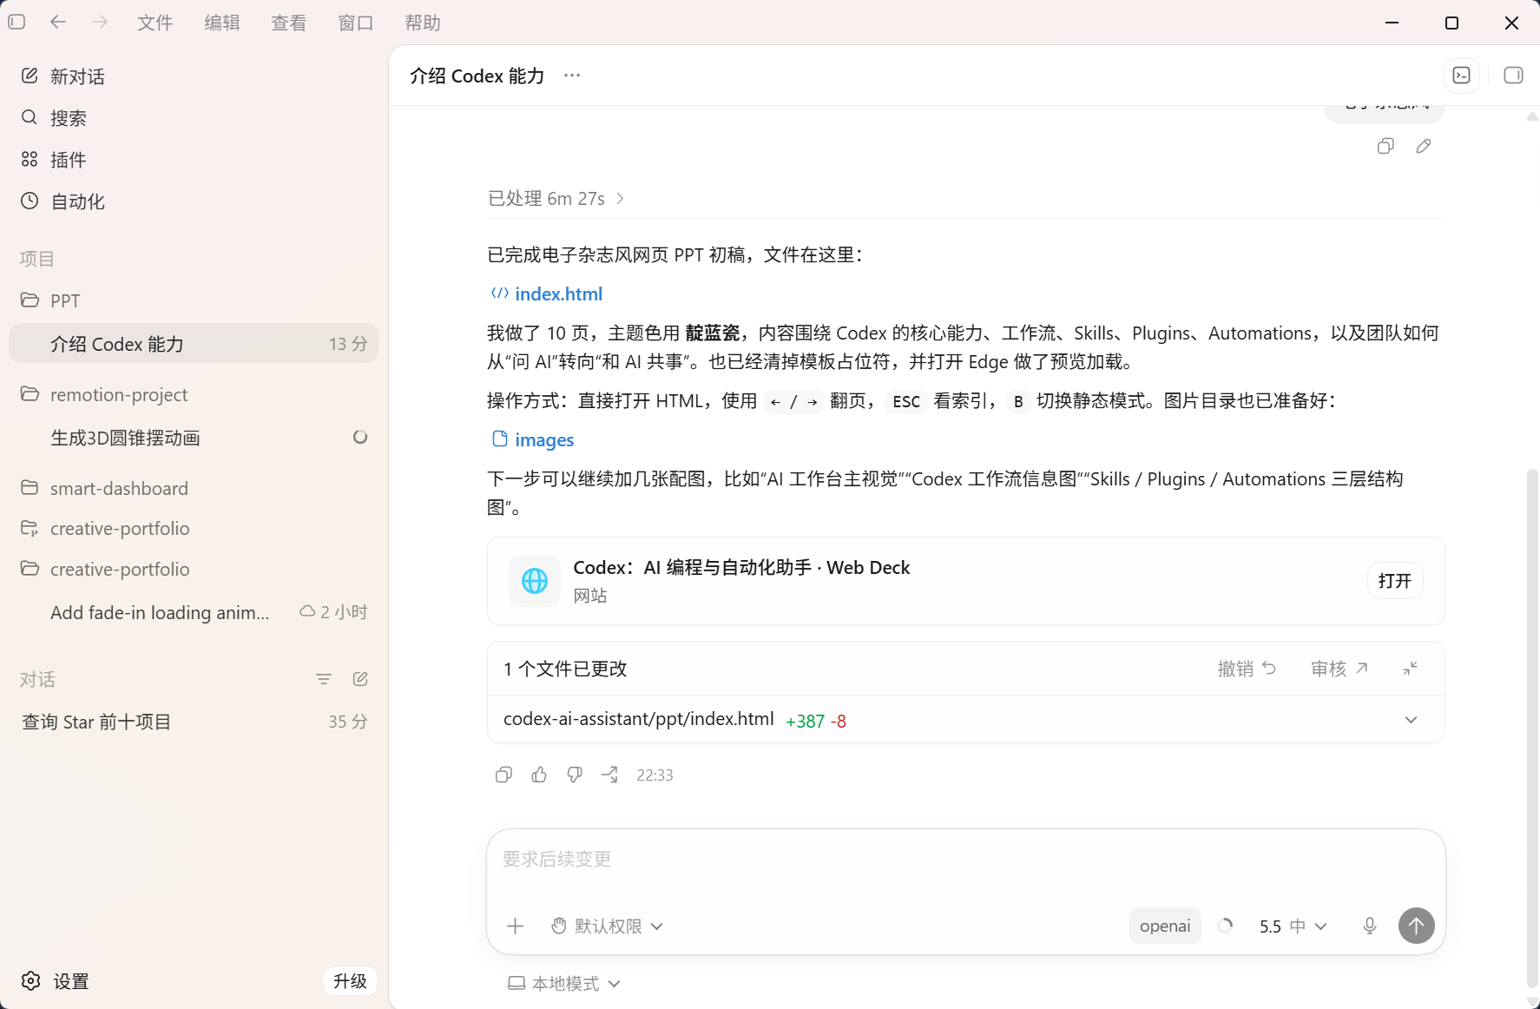This screenshot has width=1540, height=1009.
Task: Click the scrollbar up arrow
Action: pyautogui.click(x=1532, y=116)
